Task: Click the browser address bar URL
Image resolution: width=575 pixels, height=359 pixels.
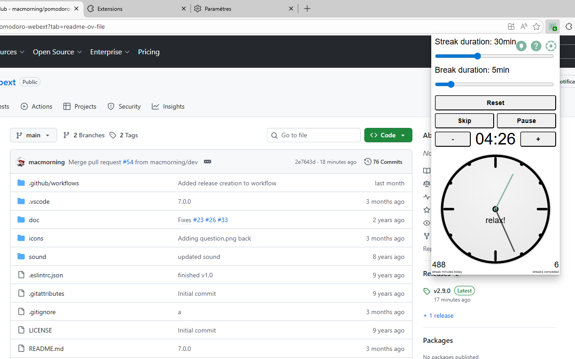Action: coord(53,26)
